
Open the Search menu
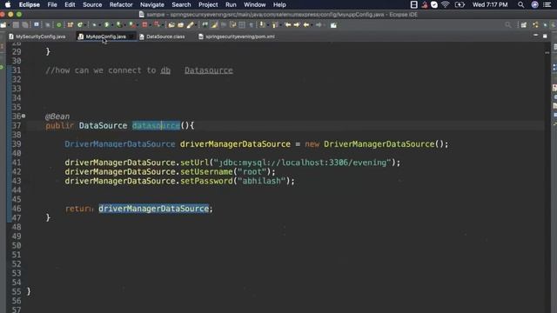tap(181, 4)
